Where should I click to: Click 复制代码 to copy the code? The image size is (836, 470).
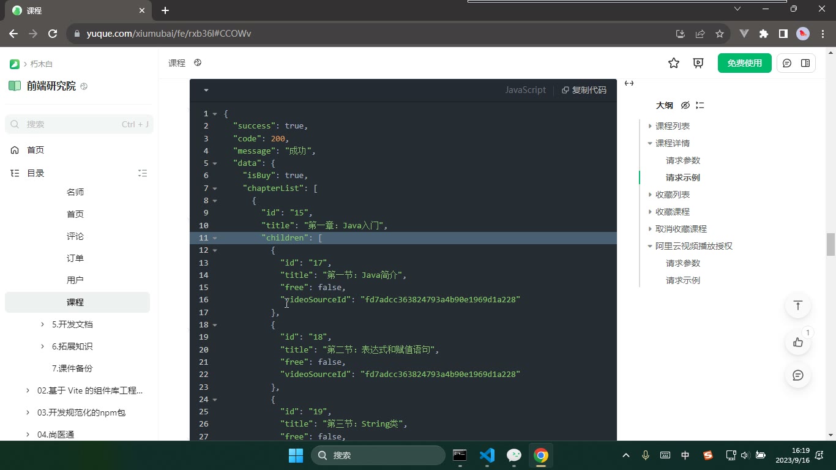click(584, 90)
